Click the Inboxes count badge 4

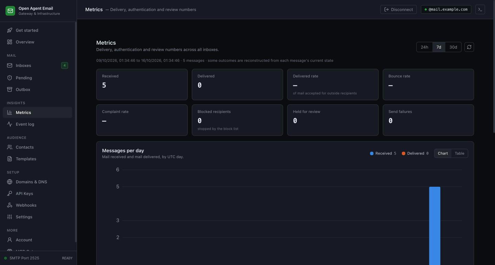tap(64, 65)
